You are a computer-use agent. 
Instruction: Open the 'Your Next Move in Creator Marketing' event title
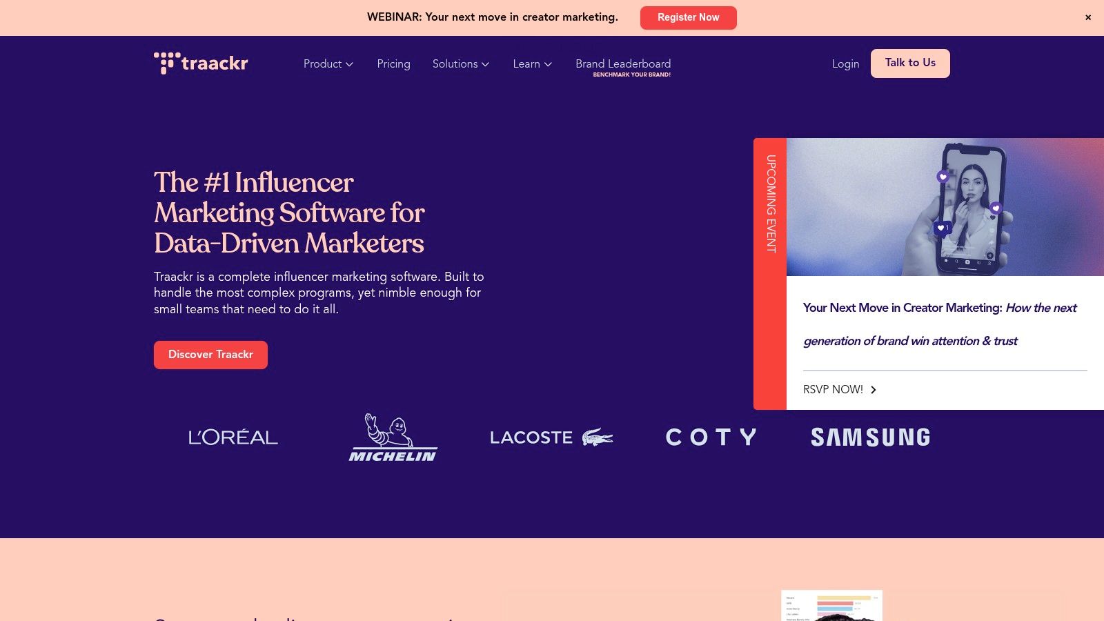click(940, 324)
